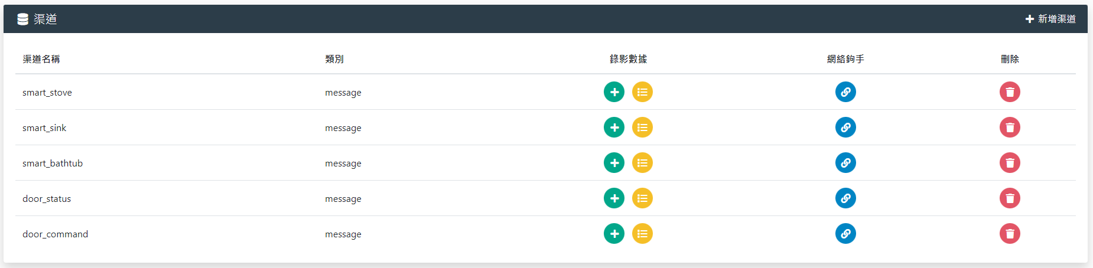Click green add-record icon for smart_sink
The height and width of the screenshot is (268, 1093).
(614, 128)
